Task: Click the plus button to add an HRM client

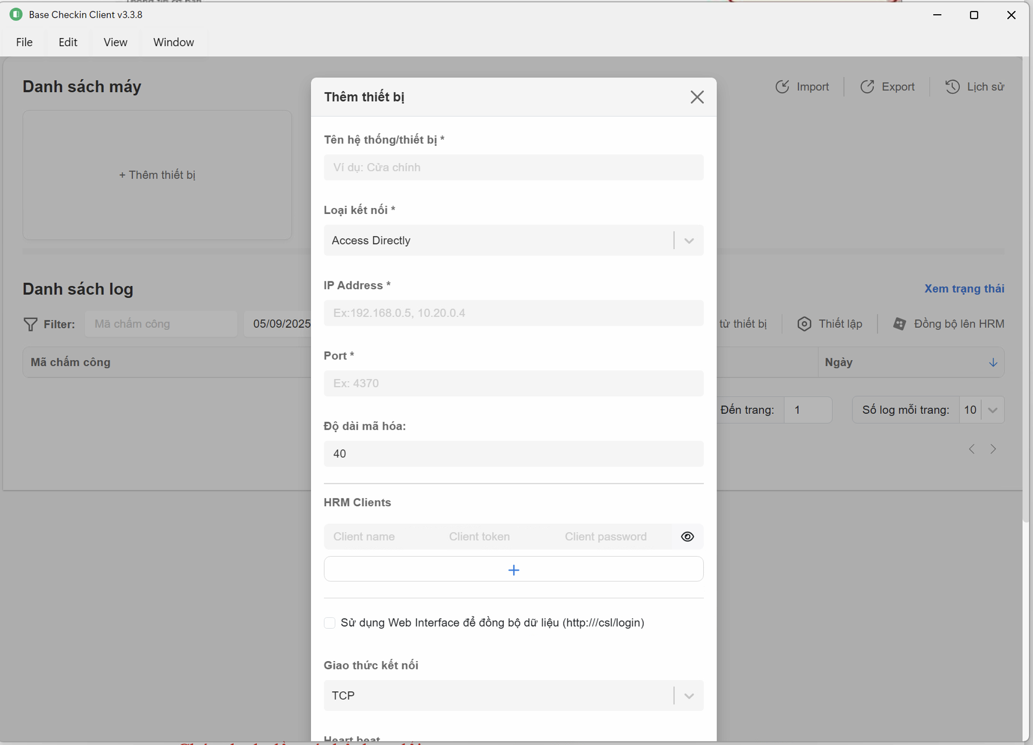Action: pos(513,570)
